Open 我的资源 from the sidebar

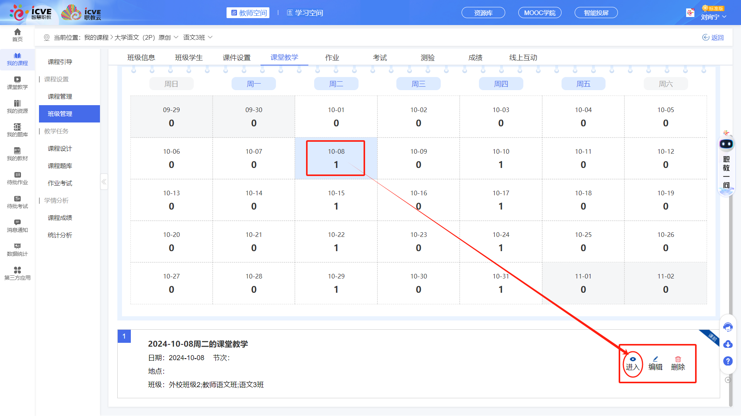coord(17,107)
